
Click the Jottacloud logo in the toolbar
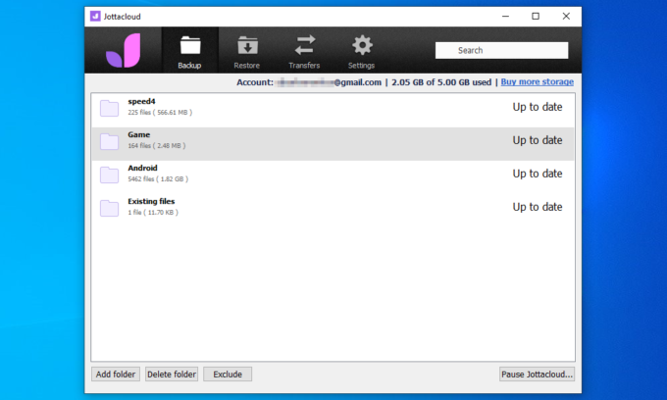124,50
